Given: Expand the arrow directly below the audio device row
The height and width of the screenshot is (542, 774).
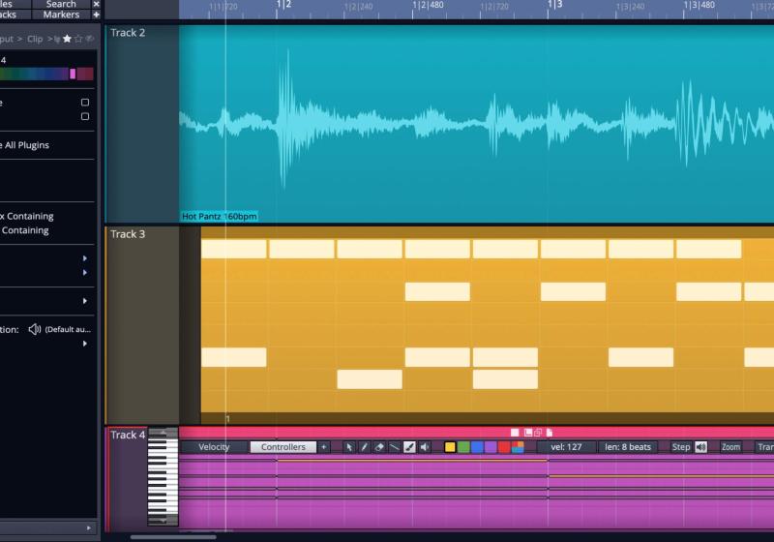Looking at the screenshot, I should [x=85, y=344].
